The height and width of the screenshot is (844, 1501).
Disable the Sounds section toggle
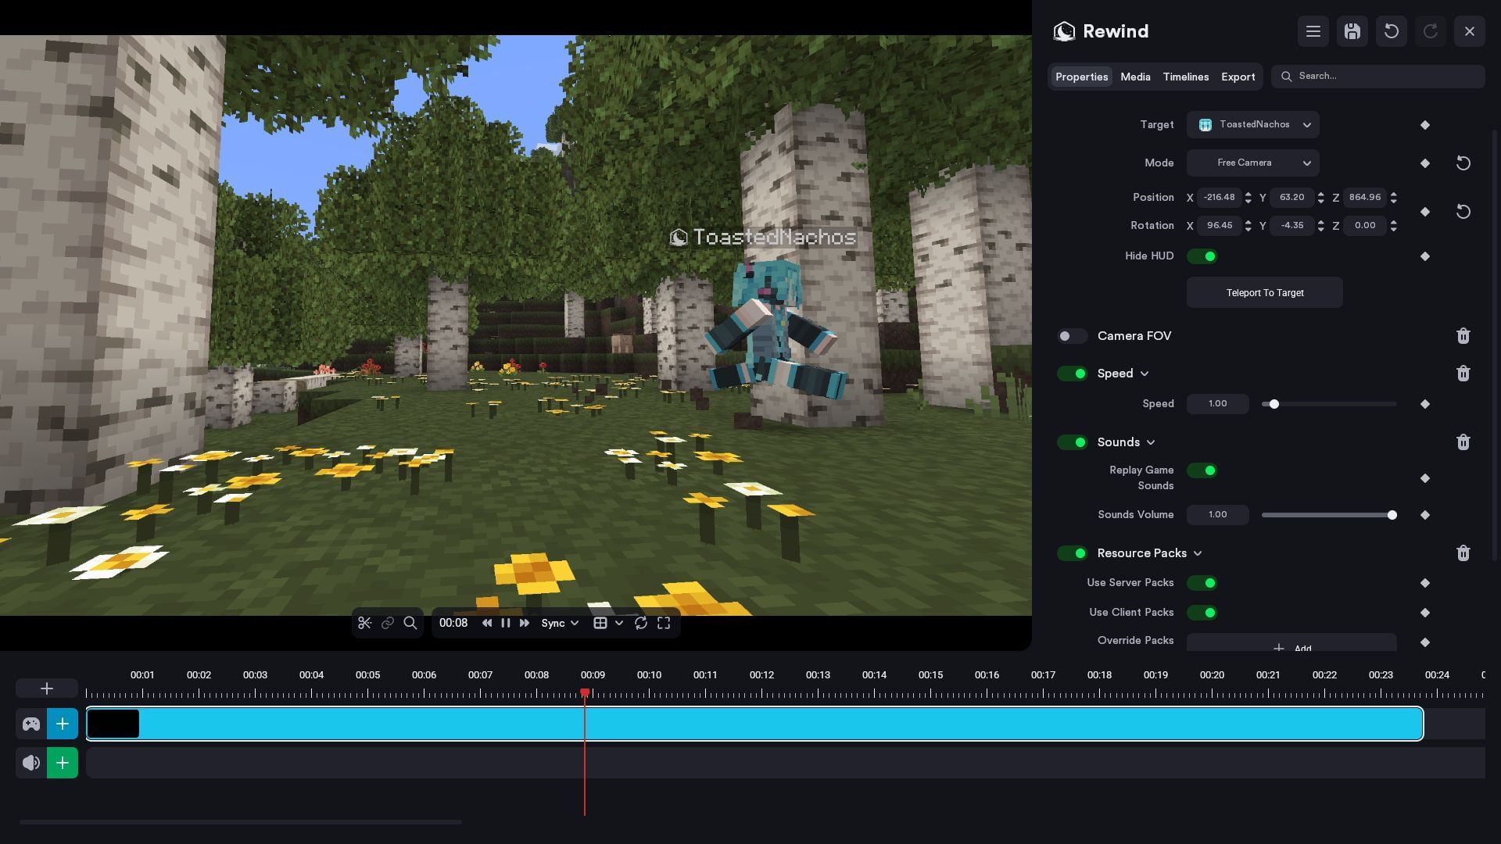pyautogui.click(x=1072, y=442)
